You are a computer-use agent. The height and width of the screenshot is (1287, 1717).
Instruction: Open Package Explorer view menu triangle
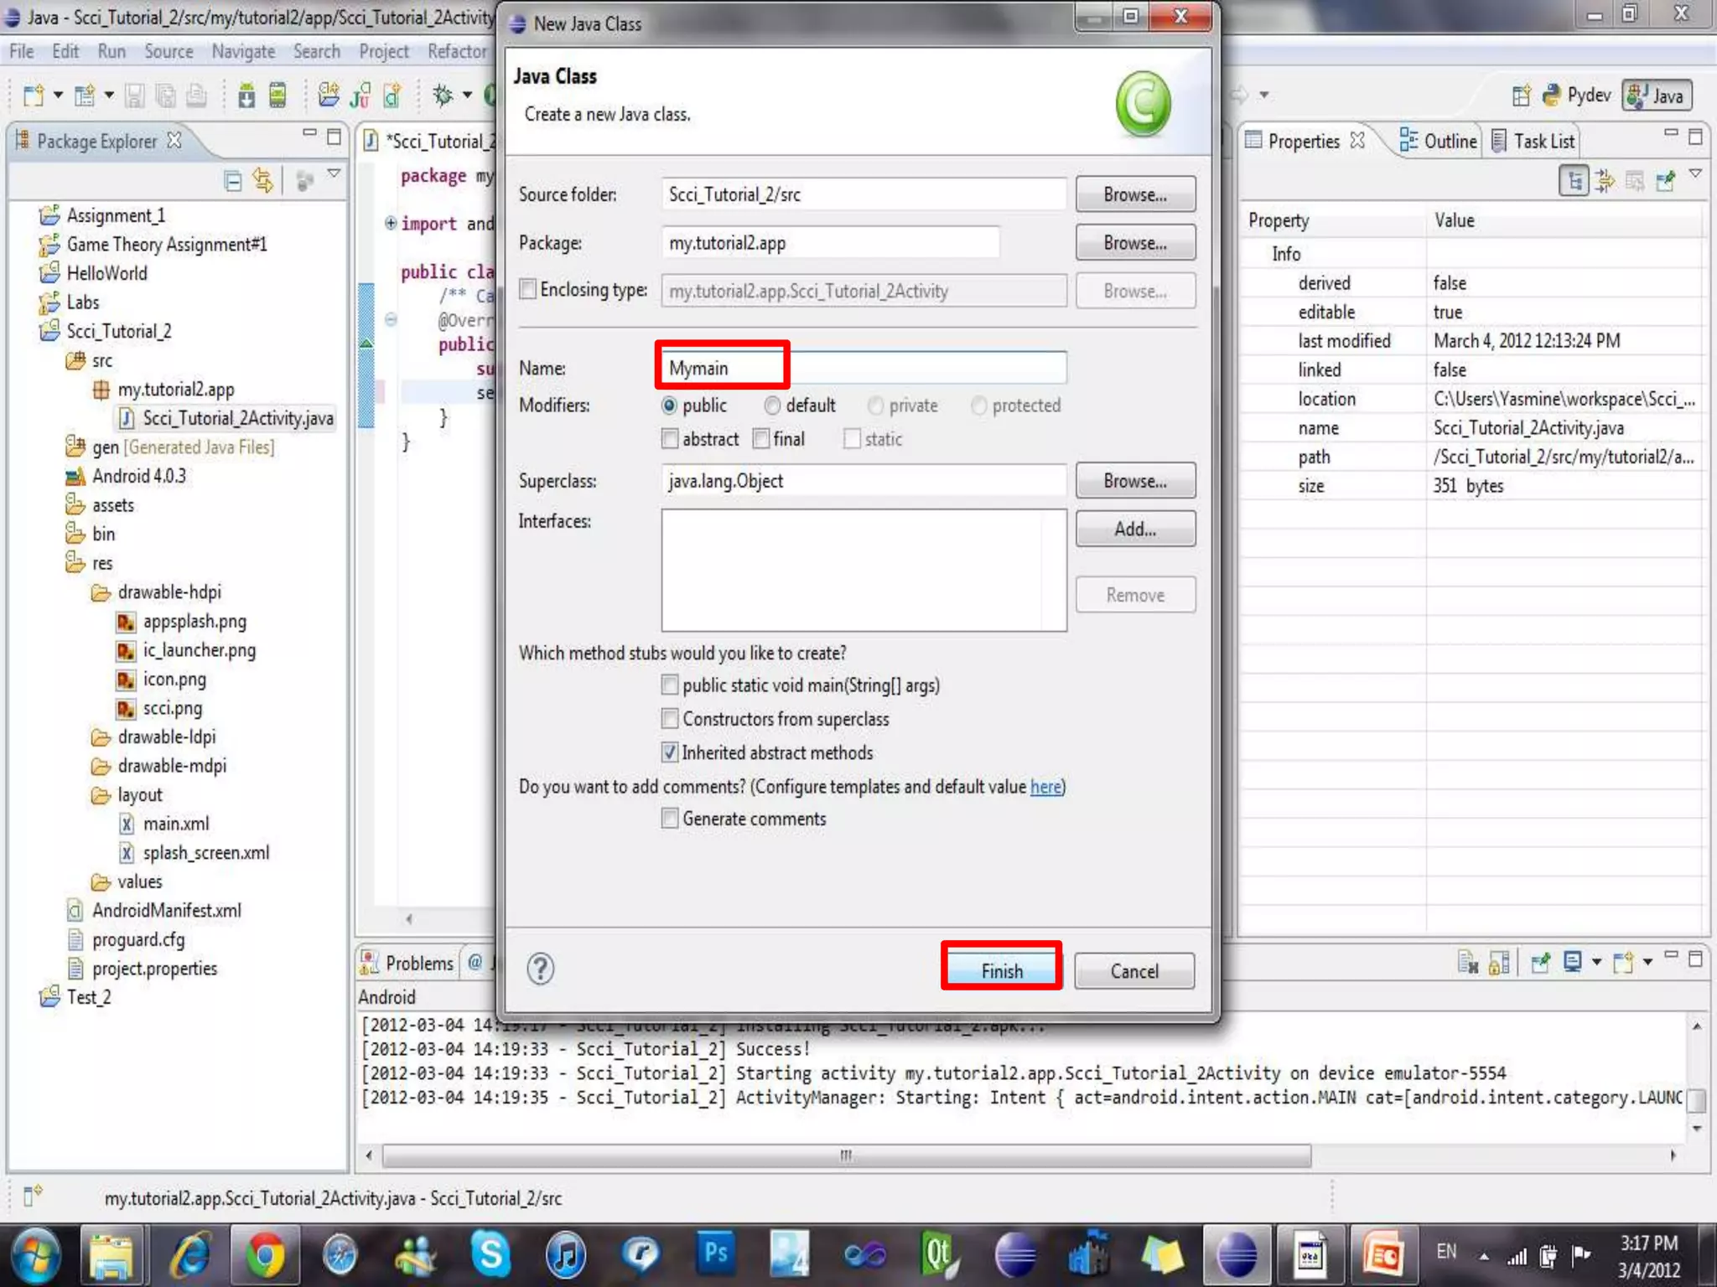click(334, 174)
